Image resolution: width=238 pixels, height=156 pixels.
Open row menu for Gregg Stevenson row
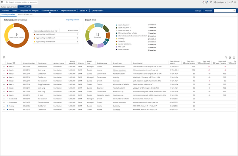coord(4,84)
